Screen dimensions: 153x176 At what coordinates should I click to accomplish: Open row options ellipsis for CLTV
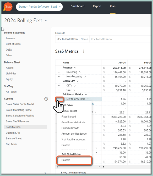[x=59, y=86]
